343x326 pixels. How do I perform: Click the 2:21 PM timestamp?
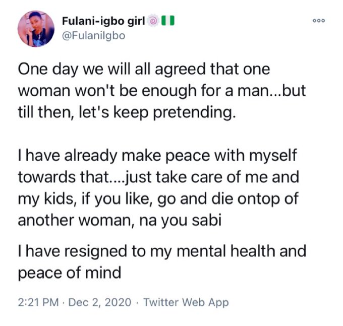[x=36, y=302]
